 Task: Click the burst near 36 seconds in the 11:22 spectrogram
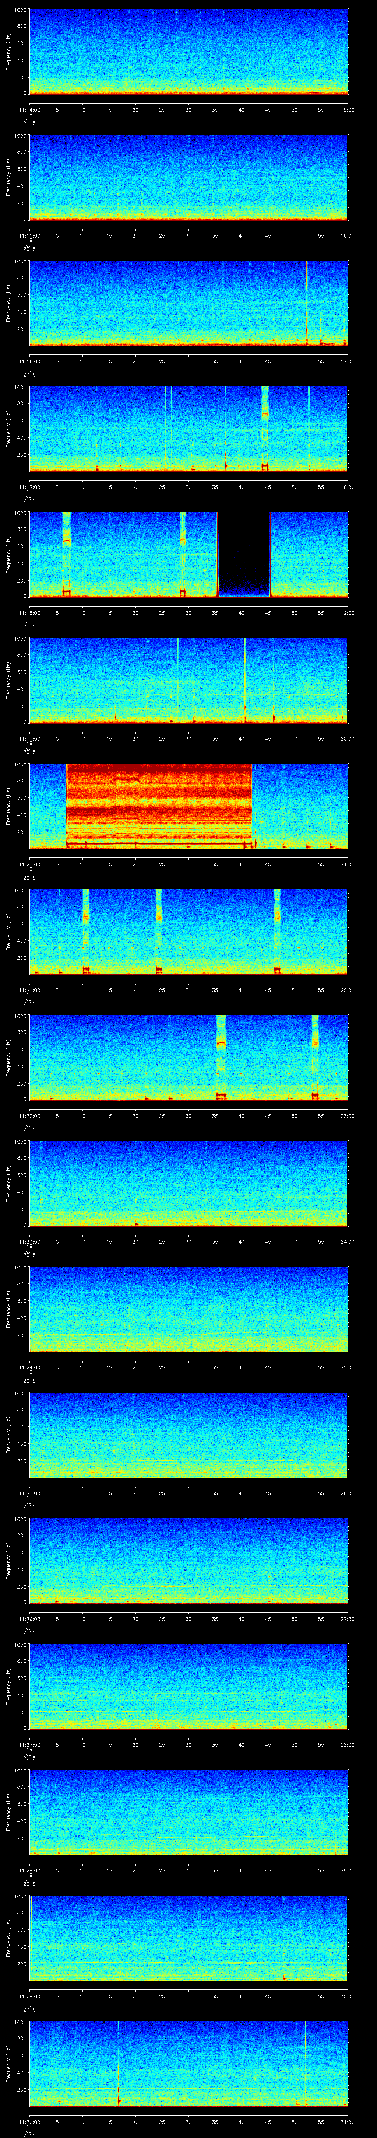[221, 1057]
